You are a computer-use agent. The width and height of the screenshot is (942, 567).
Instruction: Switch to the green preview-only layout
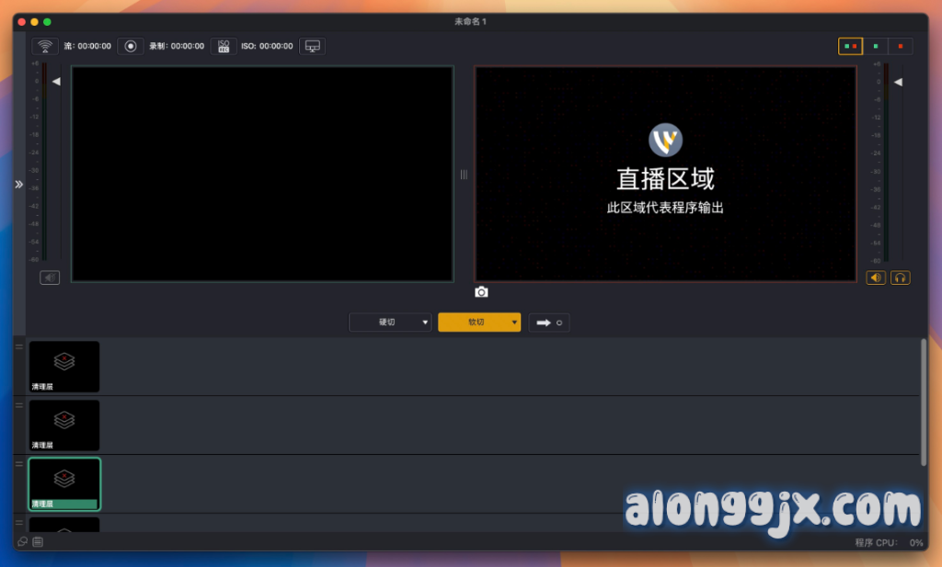click(x=876, y=46)
